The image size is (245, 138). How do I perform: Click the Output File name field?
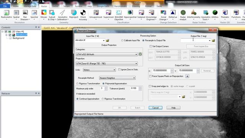(x=194, y=40)
